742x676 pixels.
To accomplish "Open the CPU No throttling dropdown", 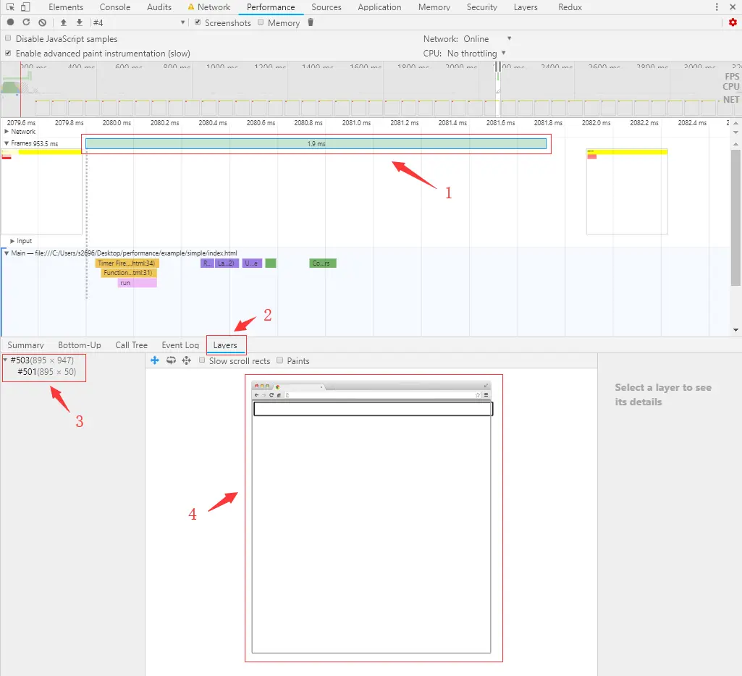I will point(476,54).
